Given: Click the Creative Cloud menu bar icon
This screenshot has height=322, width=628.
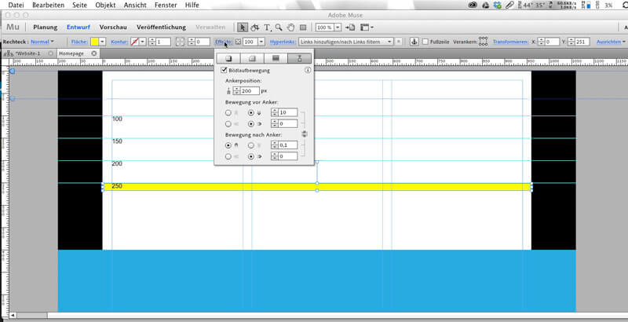Looking at the screenshot, I should pos(473,5).
